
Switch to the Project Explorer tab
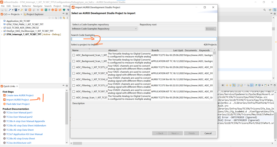click(x=34, y=14)
